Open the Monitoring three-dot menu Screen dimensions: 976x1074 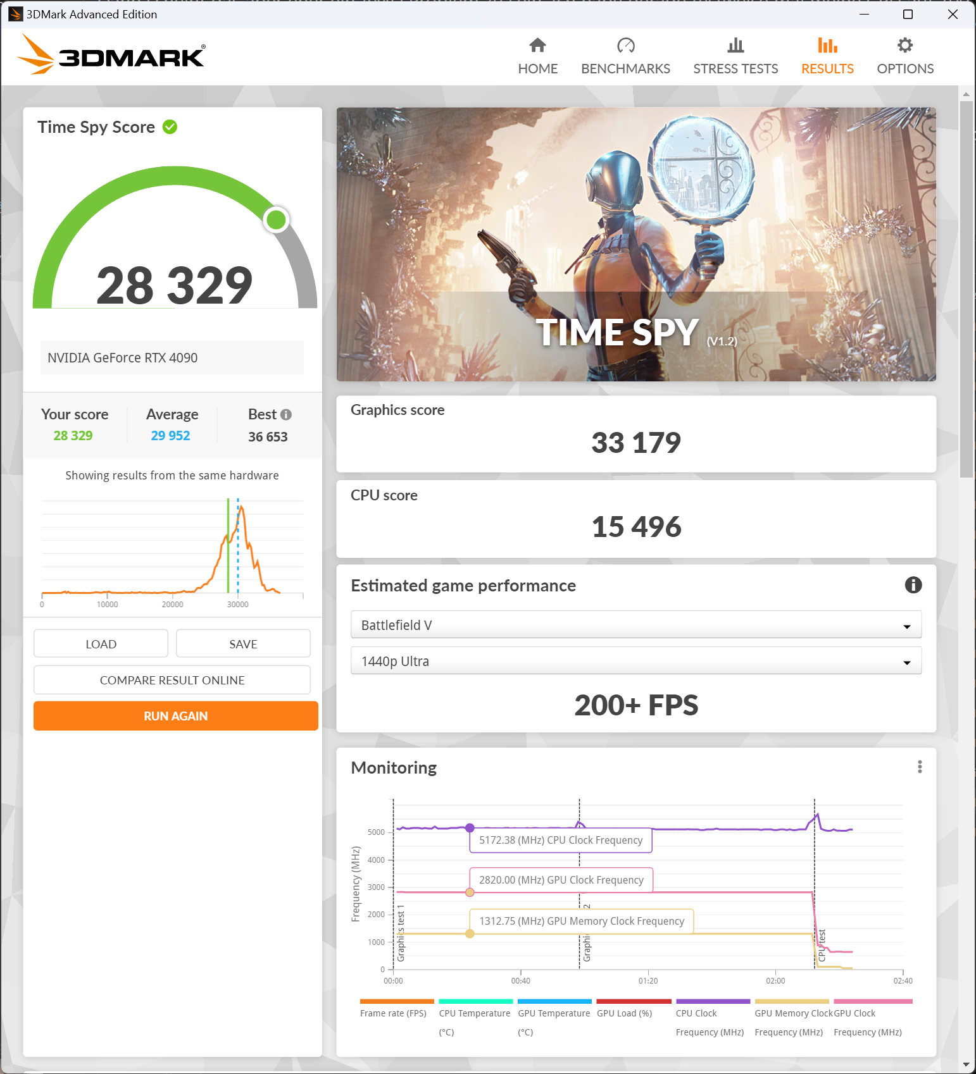pos(920,767)
